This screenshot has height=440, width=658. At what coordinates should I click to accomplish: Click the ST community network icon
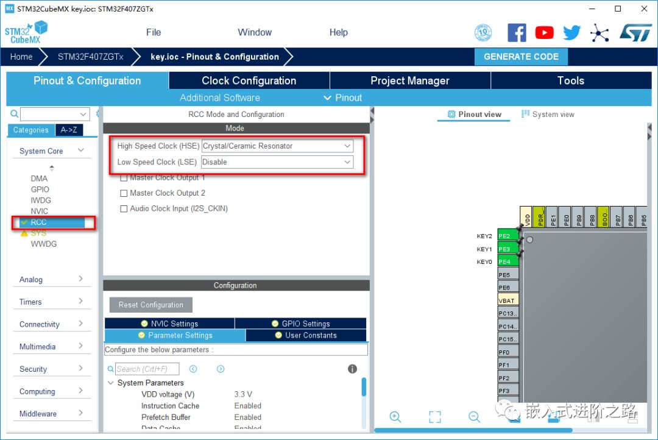[x=600, y=33]
